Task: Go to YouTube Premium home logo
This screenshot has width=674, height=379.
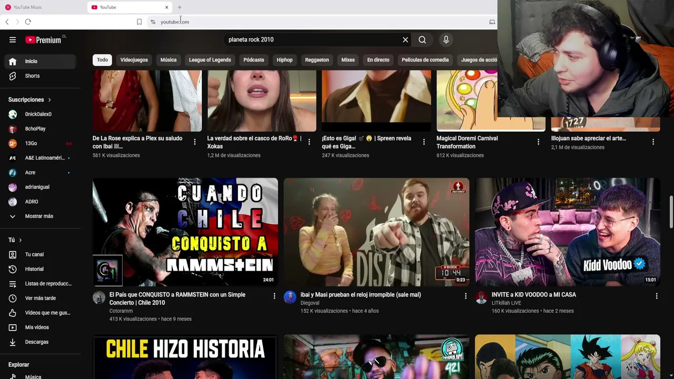Action: click(43, 39)
